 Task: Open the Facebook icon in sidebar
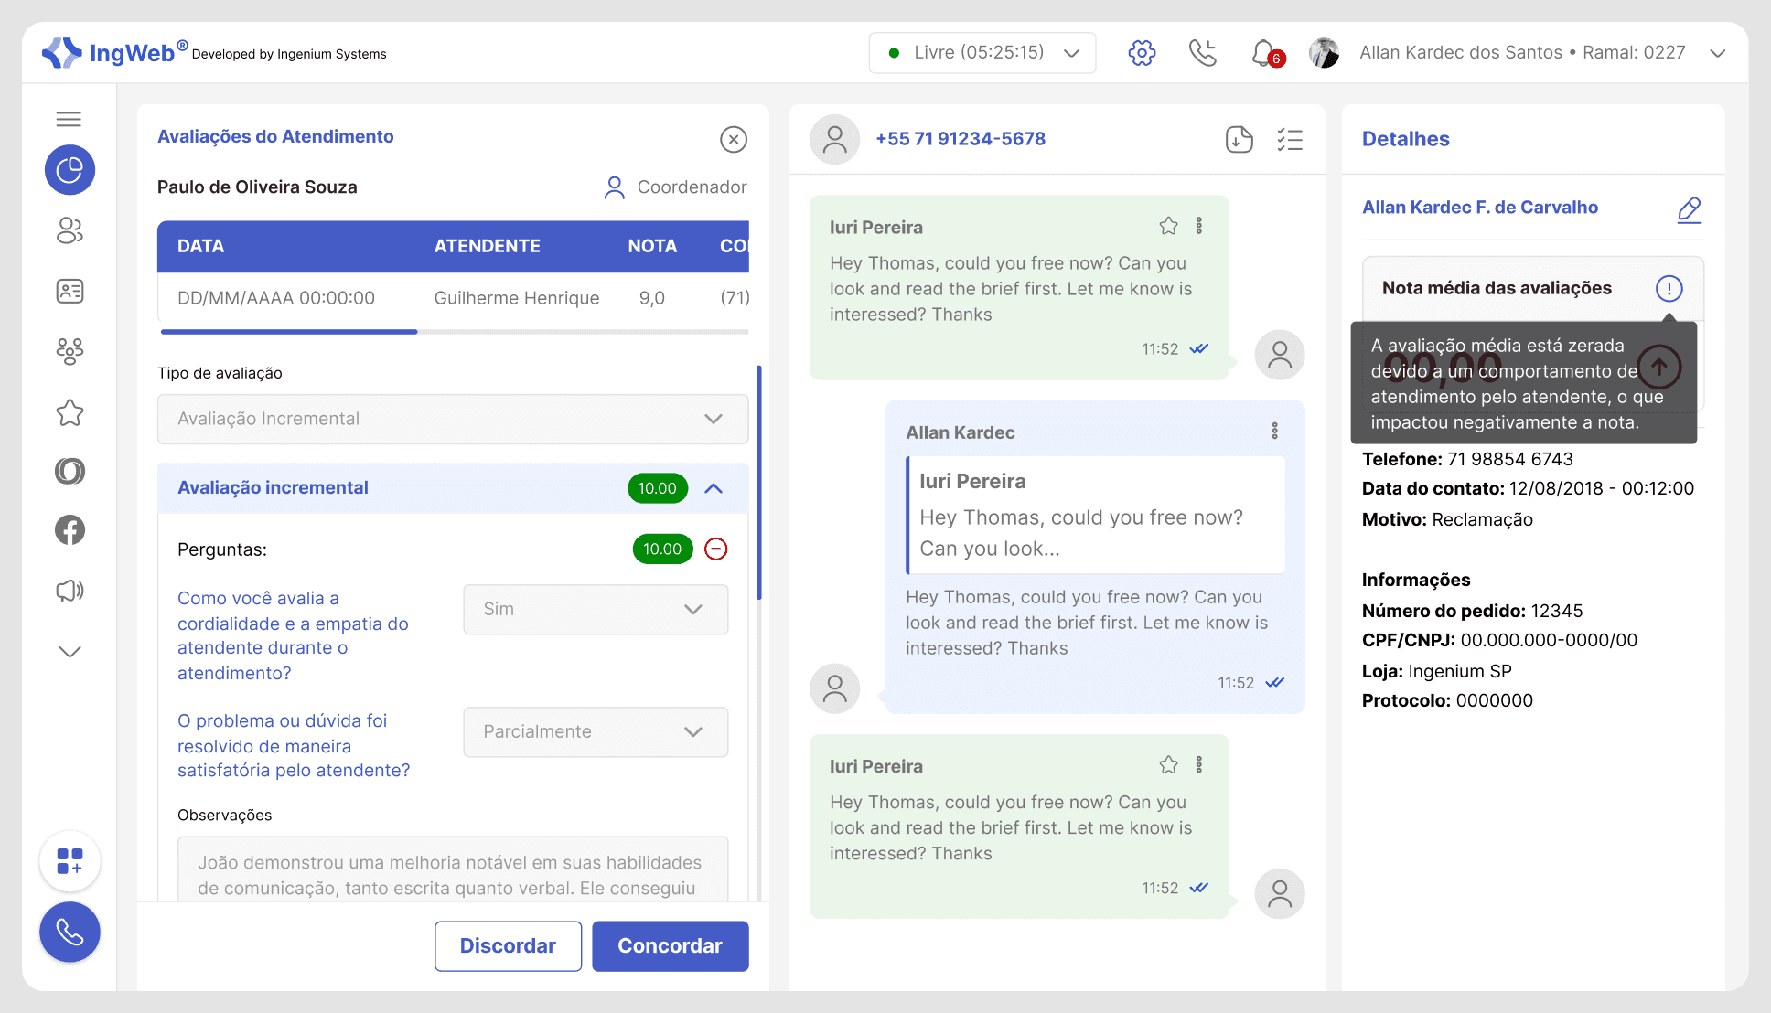pos(70,530)
